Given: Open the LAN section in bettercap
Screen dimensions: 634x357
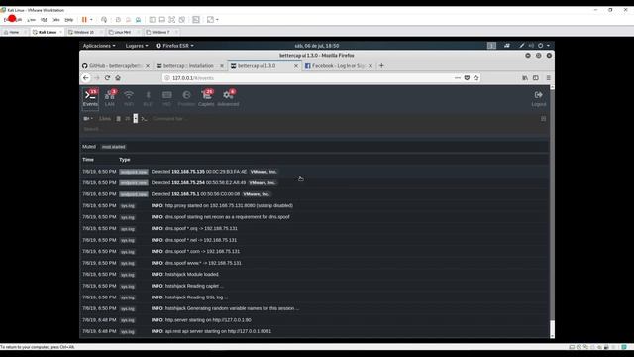Looking at the screenshot, I should tap(110, 99).
